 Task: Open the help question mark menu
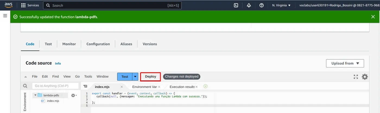point(261,5)
